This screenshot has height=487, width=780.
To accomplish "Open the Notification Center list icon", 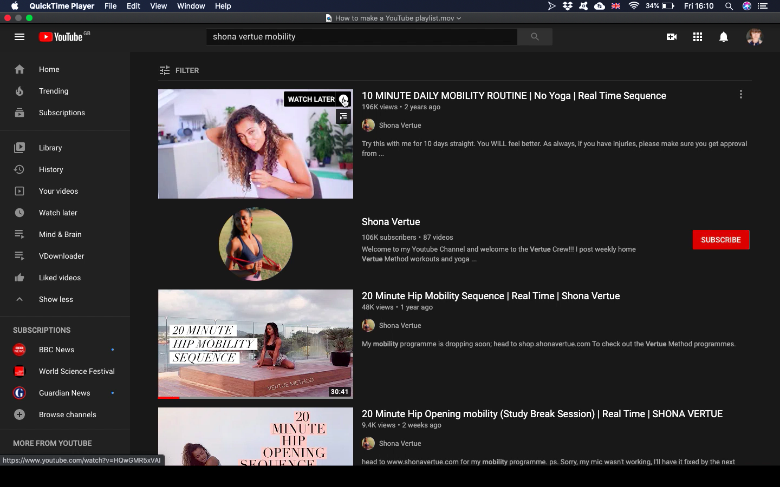I will 763,6.
